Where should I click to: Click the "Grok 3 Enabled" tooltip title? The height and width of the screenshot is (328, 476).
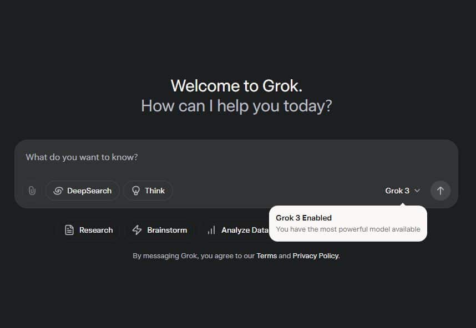(303, 218)
